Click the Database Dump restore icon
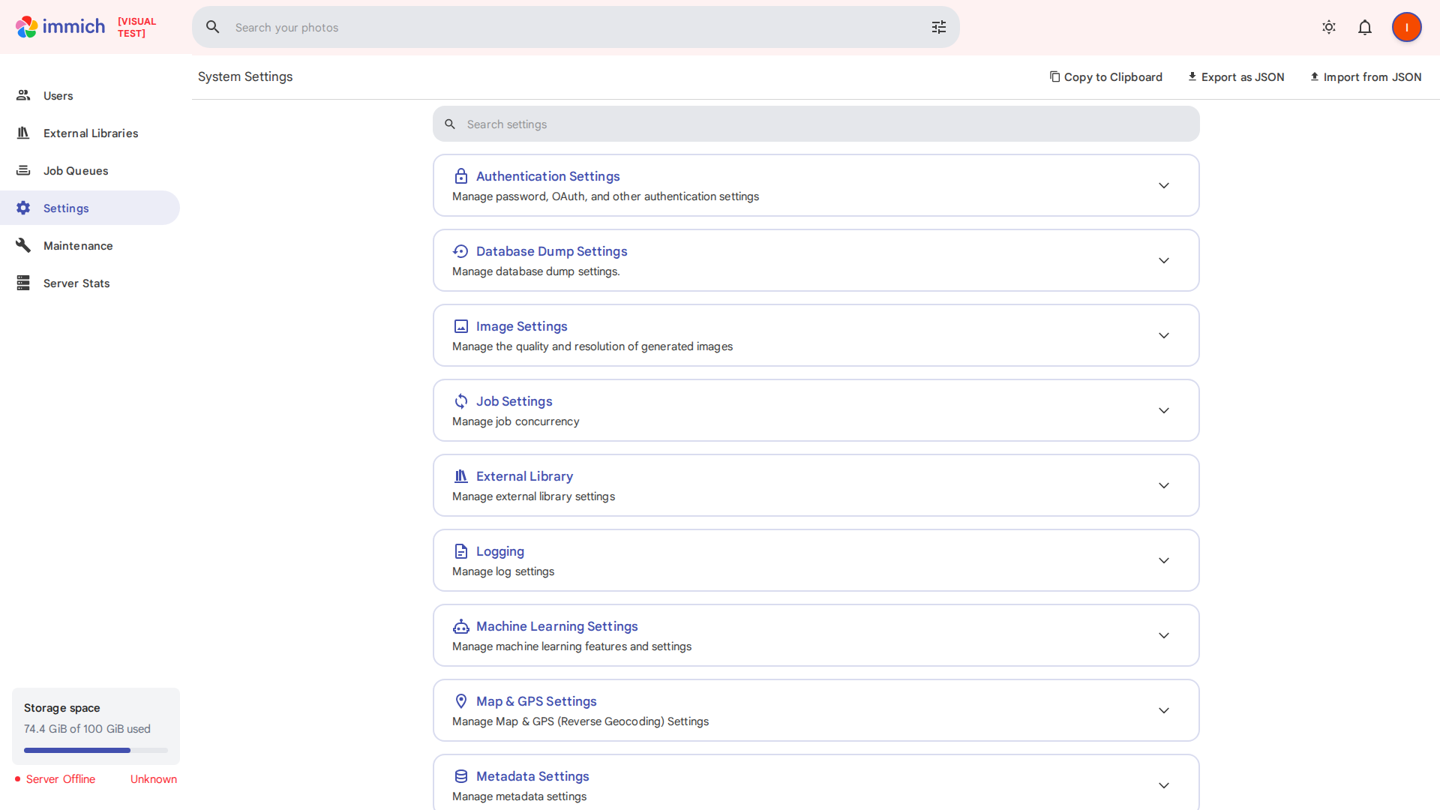This screenshot has width=1440, height=810. point(460,251)
